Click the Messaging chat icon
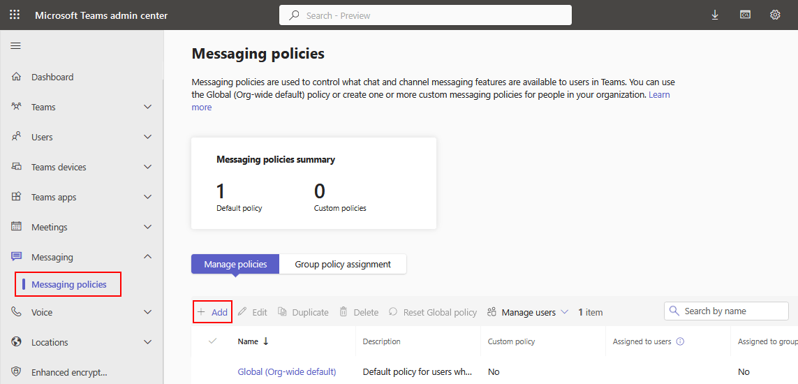 point(16,257)
